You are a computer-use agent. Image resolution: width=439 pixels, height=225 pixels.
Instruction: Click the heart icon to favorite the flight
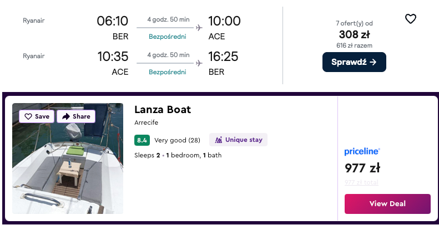[410, 19]
